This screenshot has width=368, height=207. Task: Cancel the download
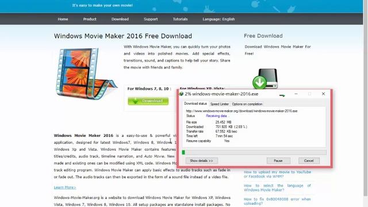click(x=309, y=161)
